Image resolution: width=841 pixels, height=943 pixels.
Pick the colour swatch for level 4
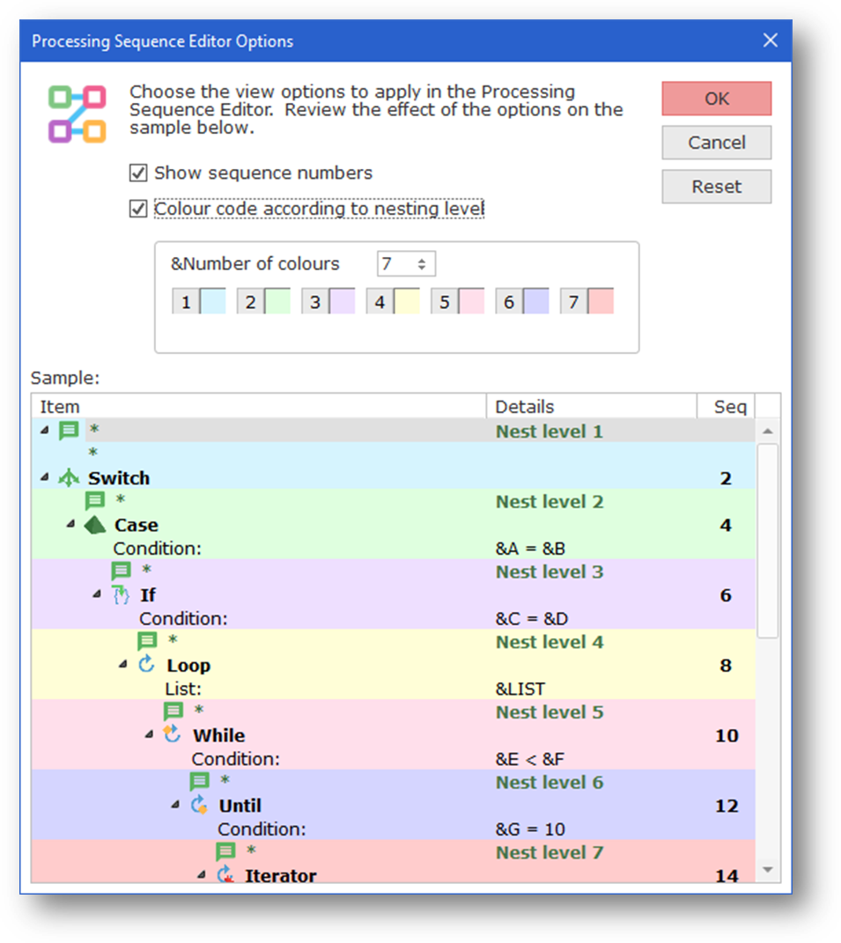click(x=407, y=301)
